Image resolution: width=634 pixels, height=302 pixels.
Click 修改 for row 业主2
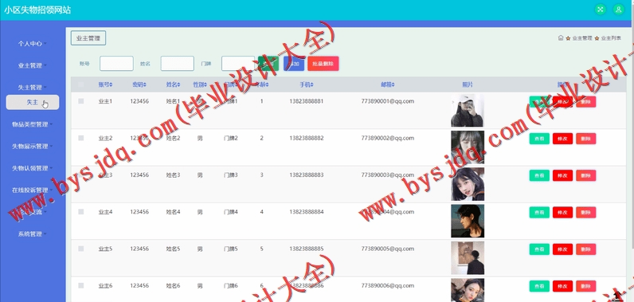click(563, 139)
